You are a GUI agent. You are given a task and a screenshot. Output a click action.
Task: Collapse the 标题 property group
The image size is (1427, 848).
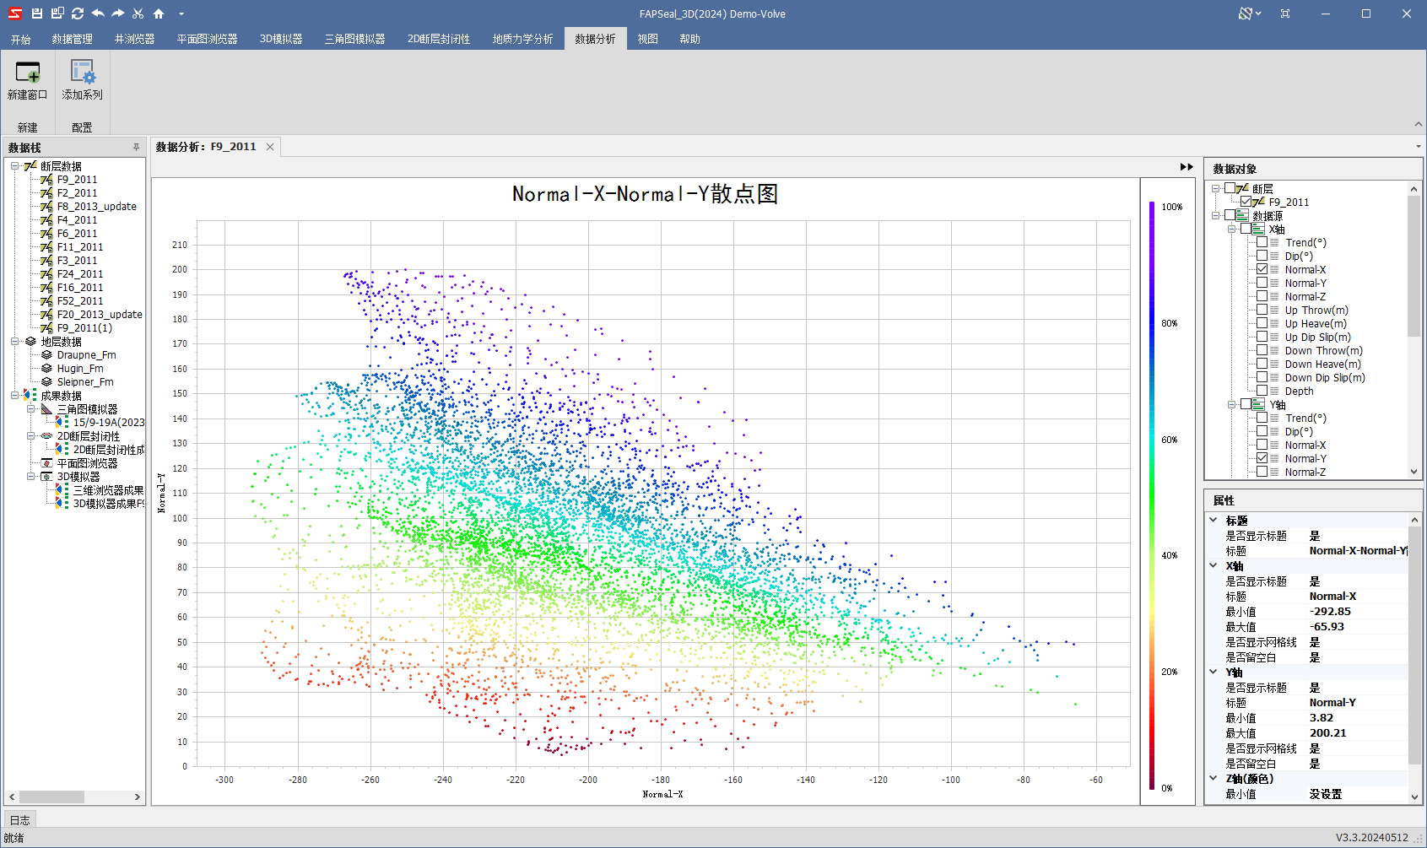1213,520
